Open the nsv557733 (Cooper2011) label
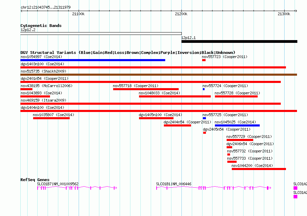Viewport: 307px width, 216px height. pos(250,158)
